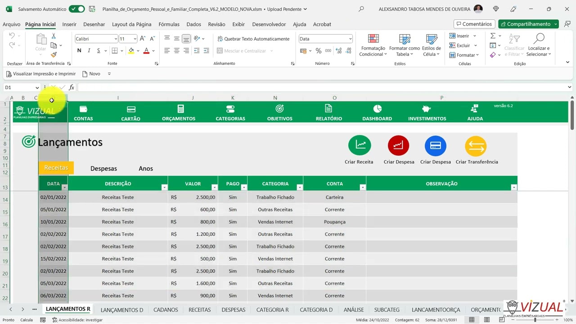Click the green Criar Receita icon

click(x=360, y=146)
